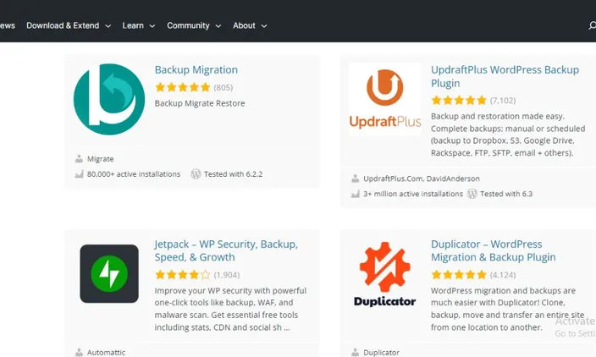The height and width of the screenshot is (357, 596).
Task: Click the Tested with 6.2.2 text
Action: [233, 174]
